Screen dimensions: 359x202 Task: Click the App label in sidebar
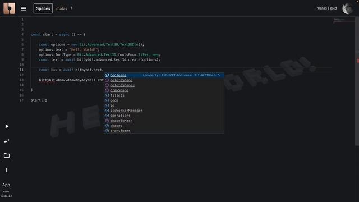[x=6, y=185]
